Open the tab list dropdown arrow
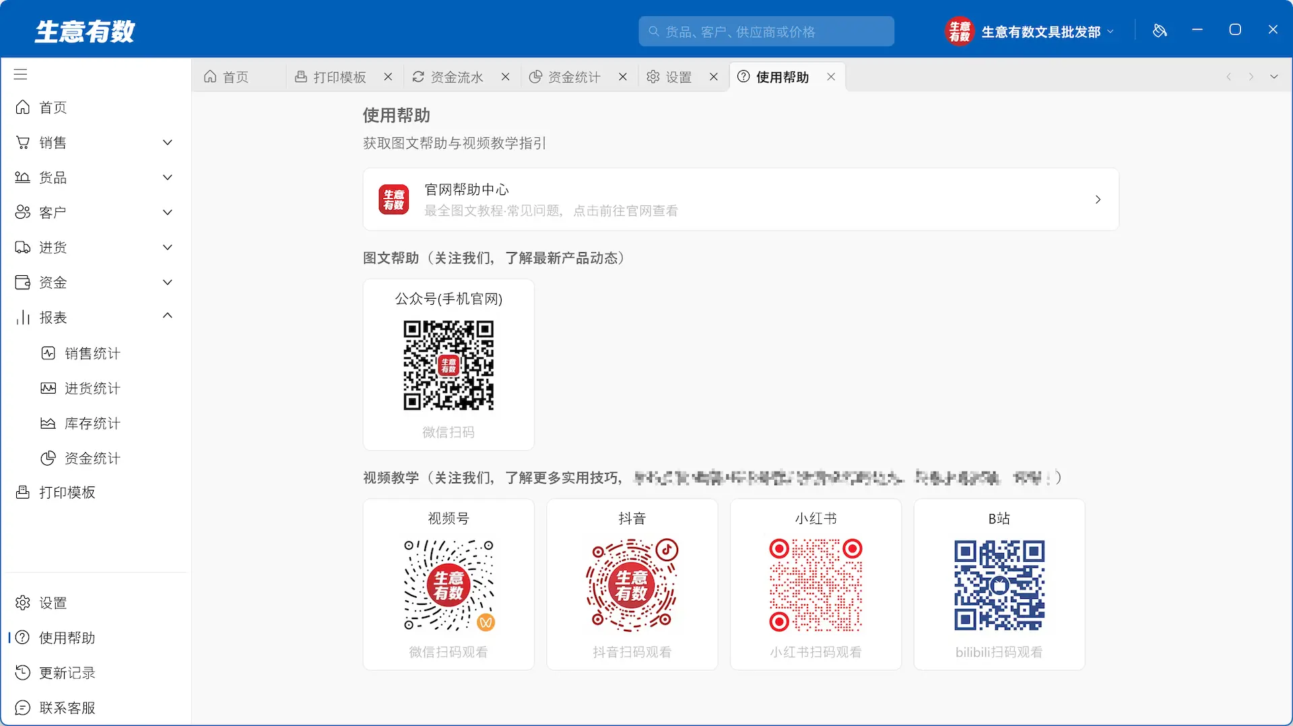The image size is (1293, 726). coord(1274,77)
